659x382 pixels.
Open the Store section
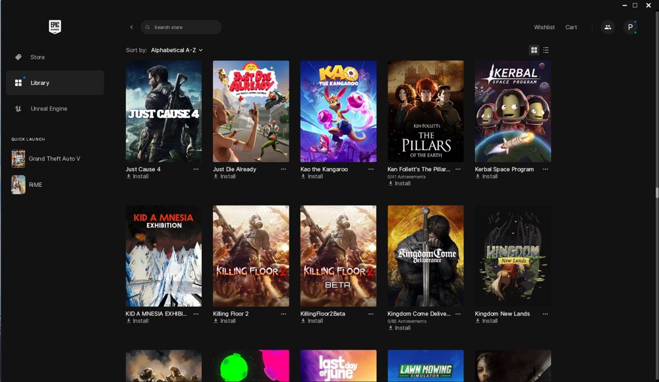tap(55, 57)
